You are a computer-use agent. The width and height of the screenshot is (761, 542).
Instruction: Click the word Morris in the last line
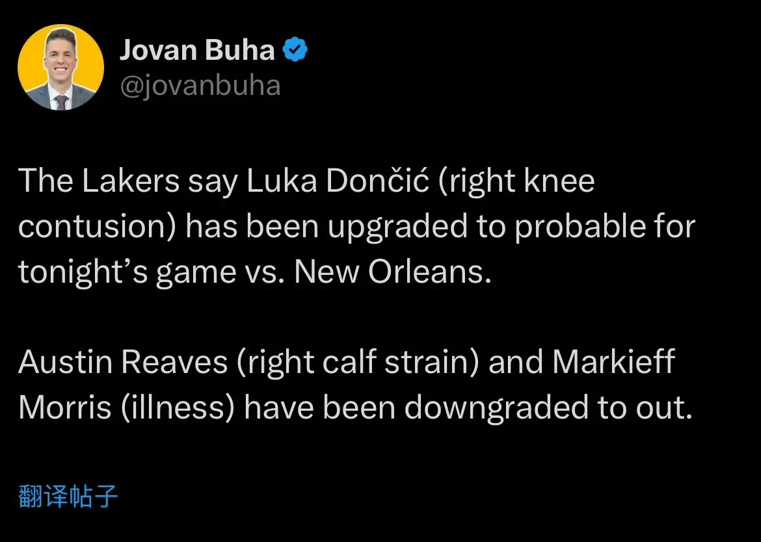click(x=65, y=407)
